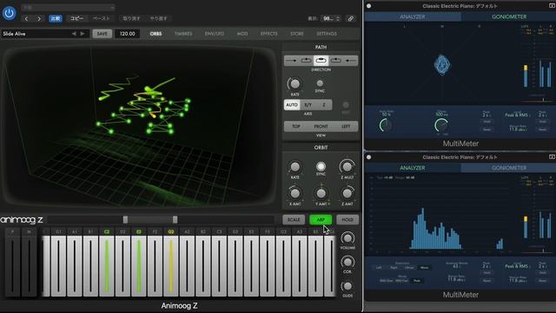
Task: Set axis mode to Z
Action: pos(324,105)
